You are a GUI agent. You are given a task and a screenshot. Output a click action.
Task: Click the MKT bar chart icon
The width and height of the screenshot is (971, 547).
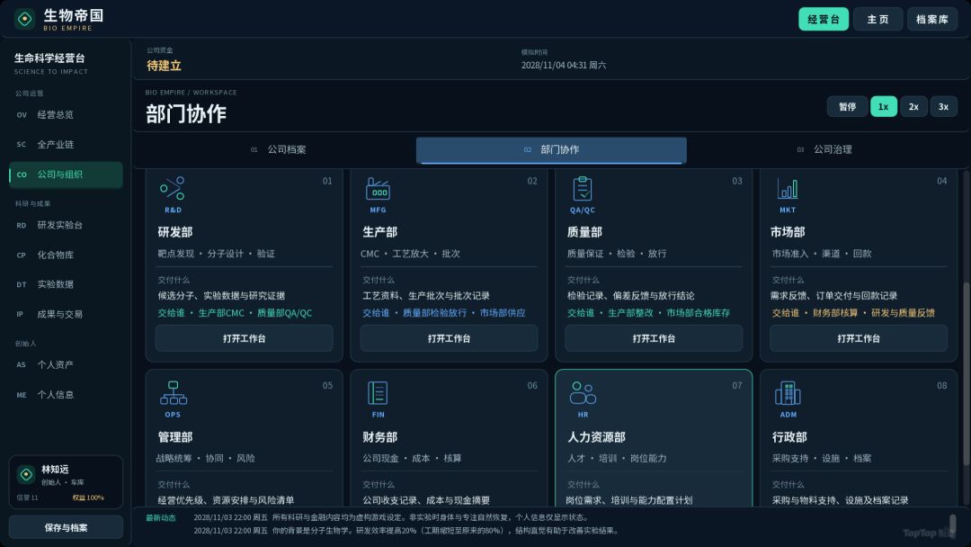[x=787, y=189]
